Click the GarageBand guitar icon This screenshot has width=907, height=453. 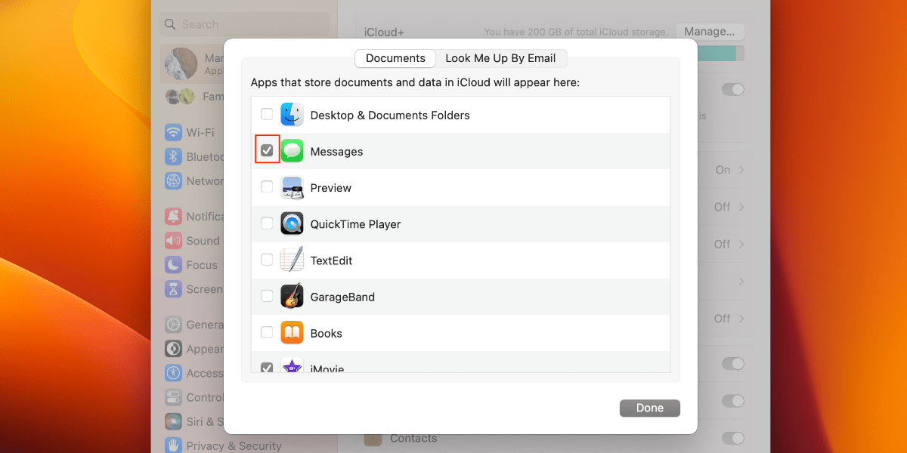(292, 297)
